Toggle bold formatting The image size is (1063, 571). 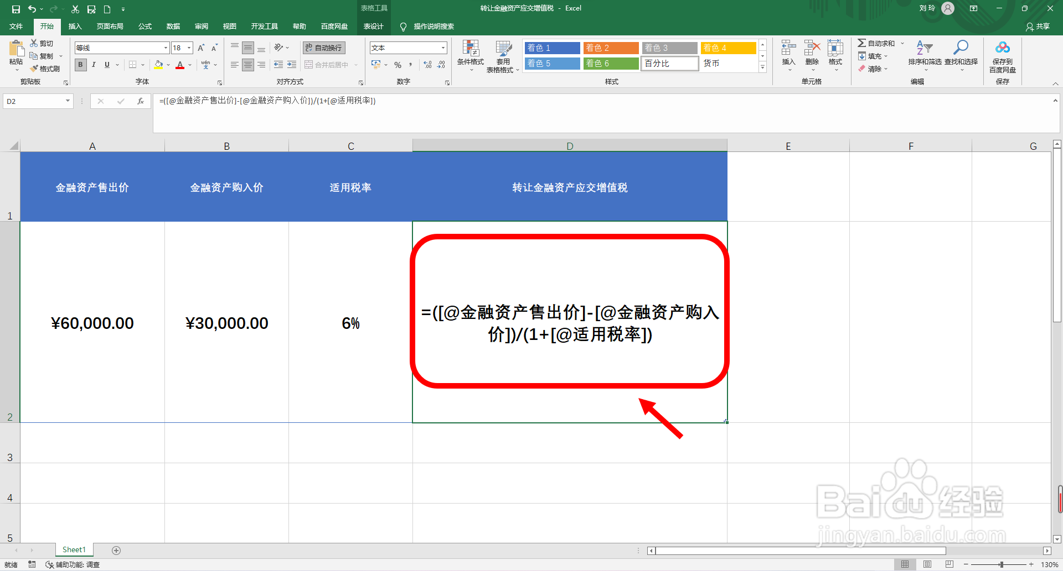pyautogui.click(x=80, y=65)
